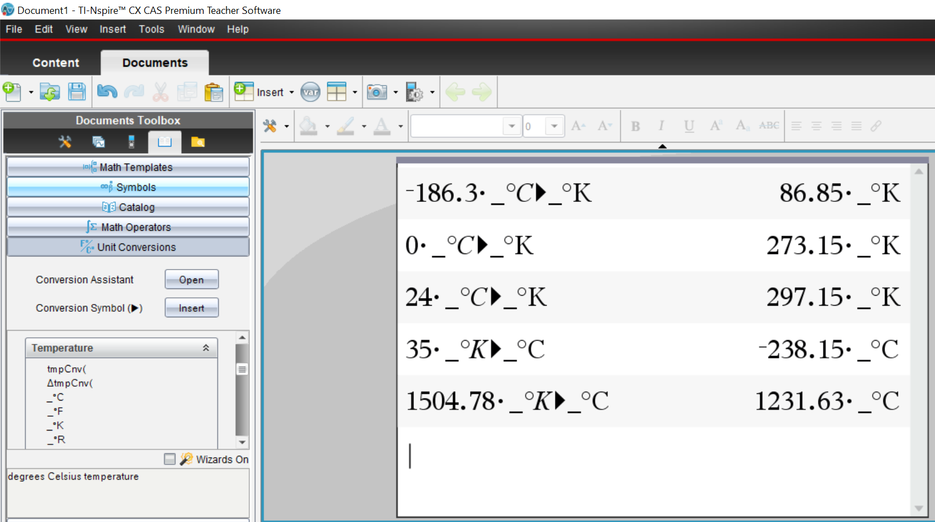Screen dimensions: 935x522
Task: Enable the Wizards On checkbox
Action: click(170, 459)
